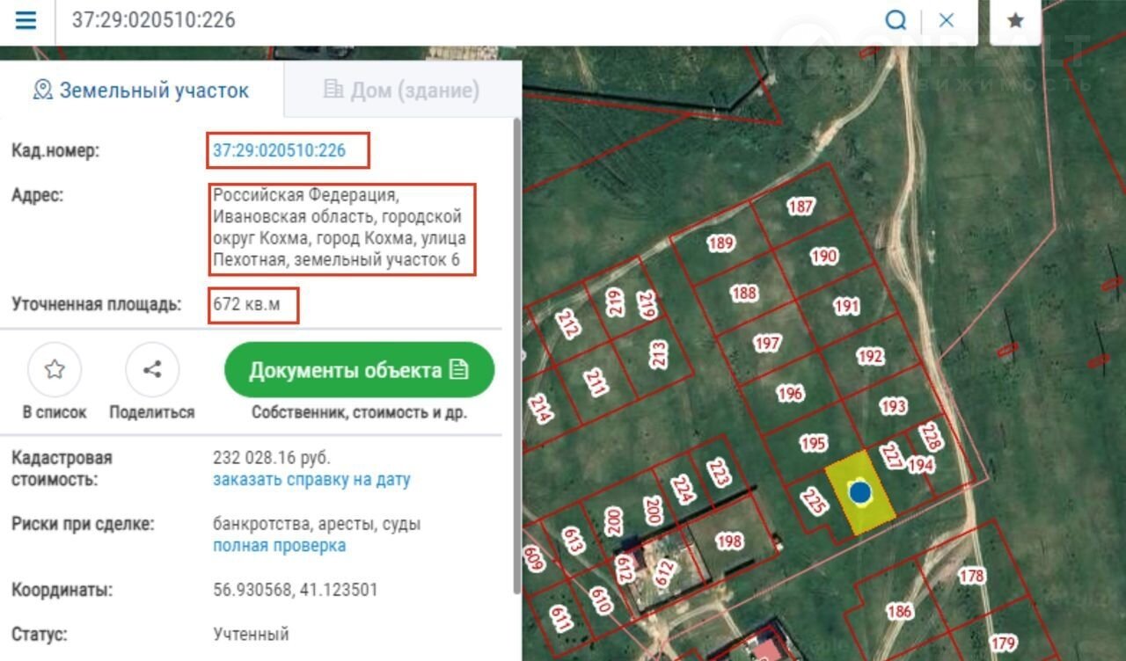Add parcel to list with star icon
The width and height of the screenshot is (1126, 661).
tap(55, 369)
